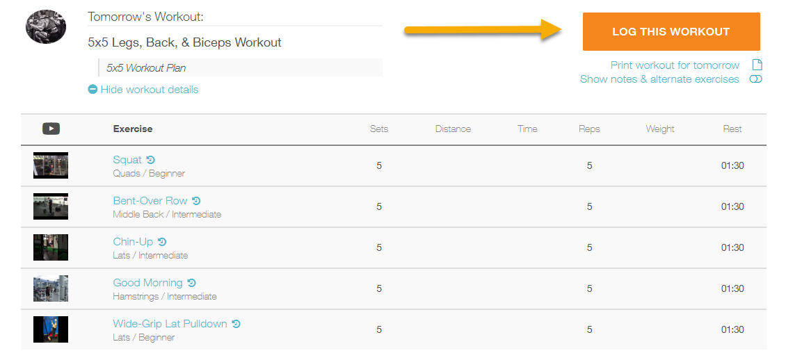The image size is (786, 360).
Task: Play the Good Morning video thumbnail
Action: (x=51, y=288)
